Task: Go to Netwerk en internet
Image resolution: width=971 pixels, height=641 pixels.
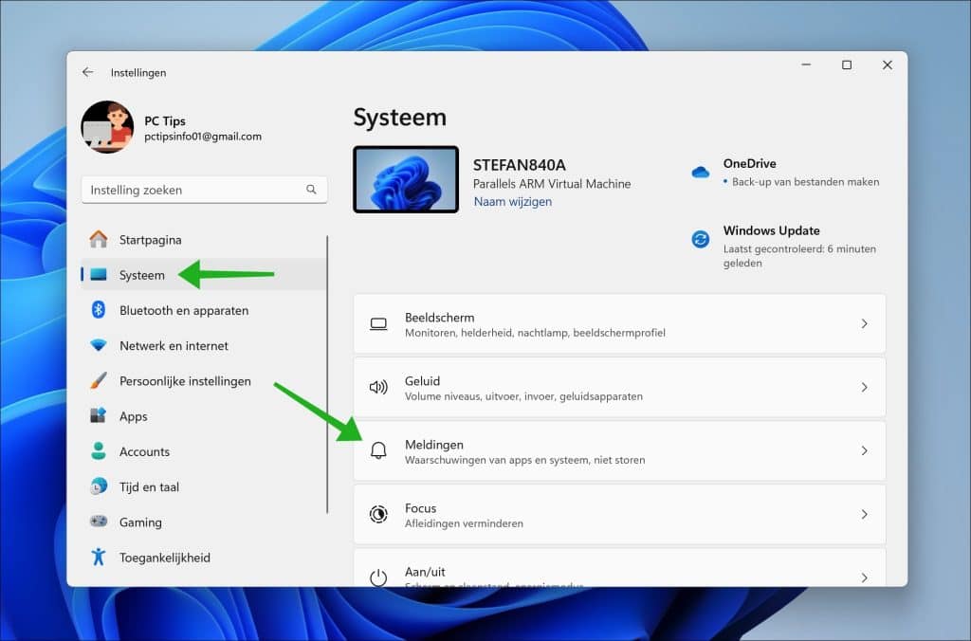Action: pyautogui.click(x=203, y=345)
